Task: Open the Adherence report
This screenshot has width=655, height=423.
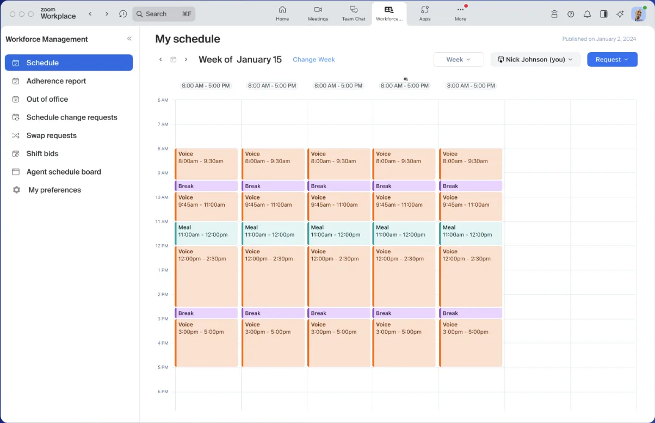Action: pos(56,81)
